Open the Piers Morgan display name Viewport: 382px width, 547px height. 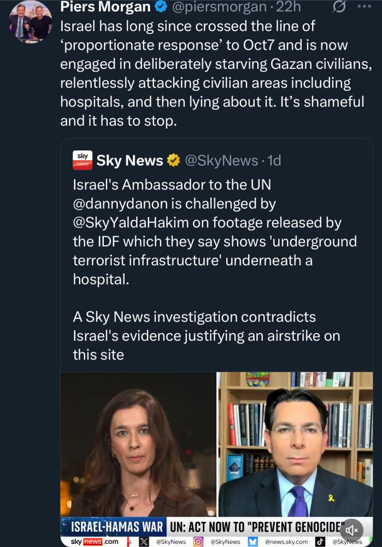pos(105,8)
